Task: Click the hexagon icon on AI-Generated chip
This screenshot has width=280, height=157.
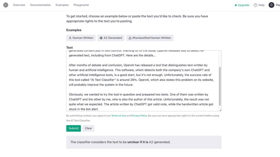Action: pyautogui.click(x=101, y=38)
